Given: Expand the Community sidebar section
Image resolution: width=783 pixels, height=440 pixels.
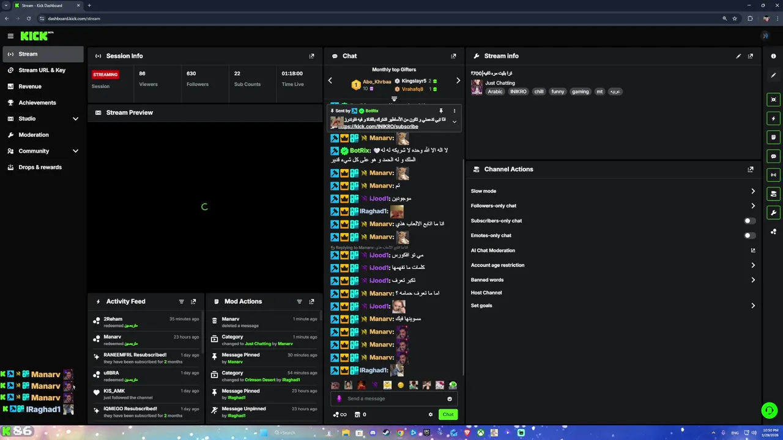Looking at the screenshot, I should (76, 151).
